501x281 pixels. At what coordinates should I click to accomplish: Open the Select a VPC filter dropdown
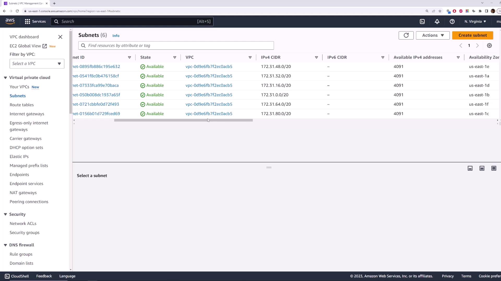click(x=37, y=64)
